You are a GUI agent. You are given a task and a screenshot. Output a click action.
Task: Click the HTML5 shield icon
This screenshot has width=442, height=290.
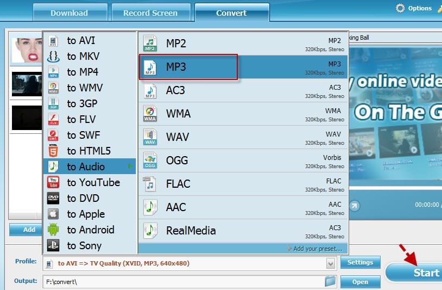(53, 151)
